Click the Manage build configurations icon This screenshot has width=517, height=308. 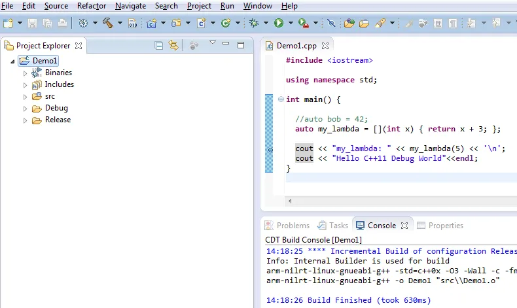[83, 23]
